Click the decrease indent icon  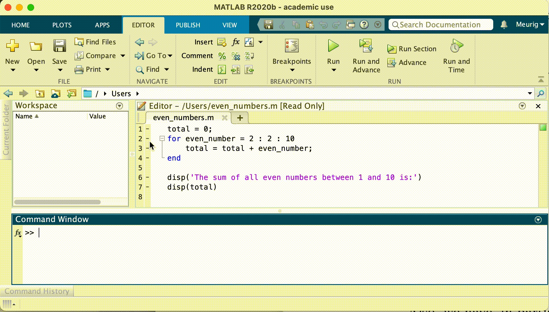coord(249,69)
